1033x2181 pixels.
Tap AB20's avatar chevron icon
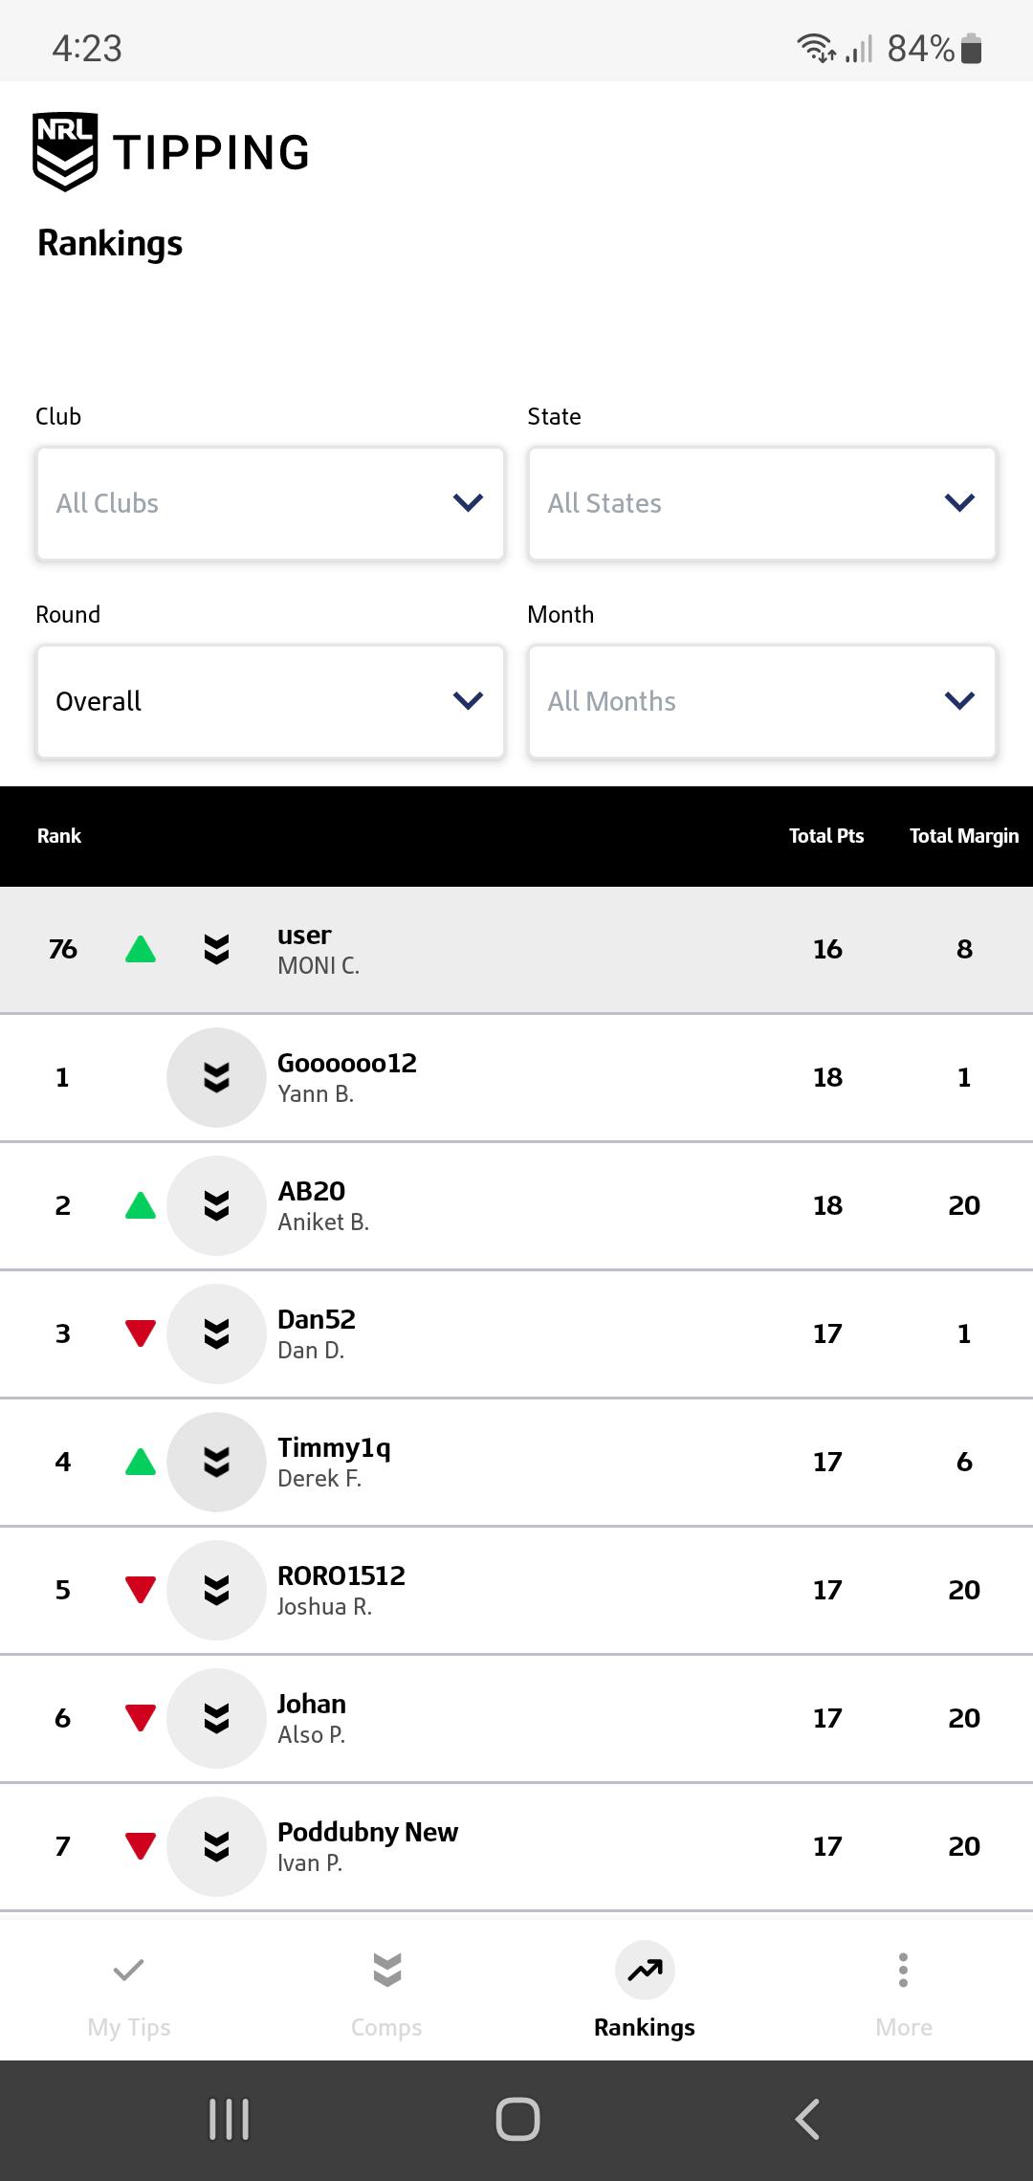point(216,1205)
